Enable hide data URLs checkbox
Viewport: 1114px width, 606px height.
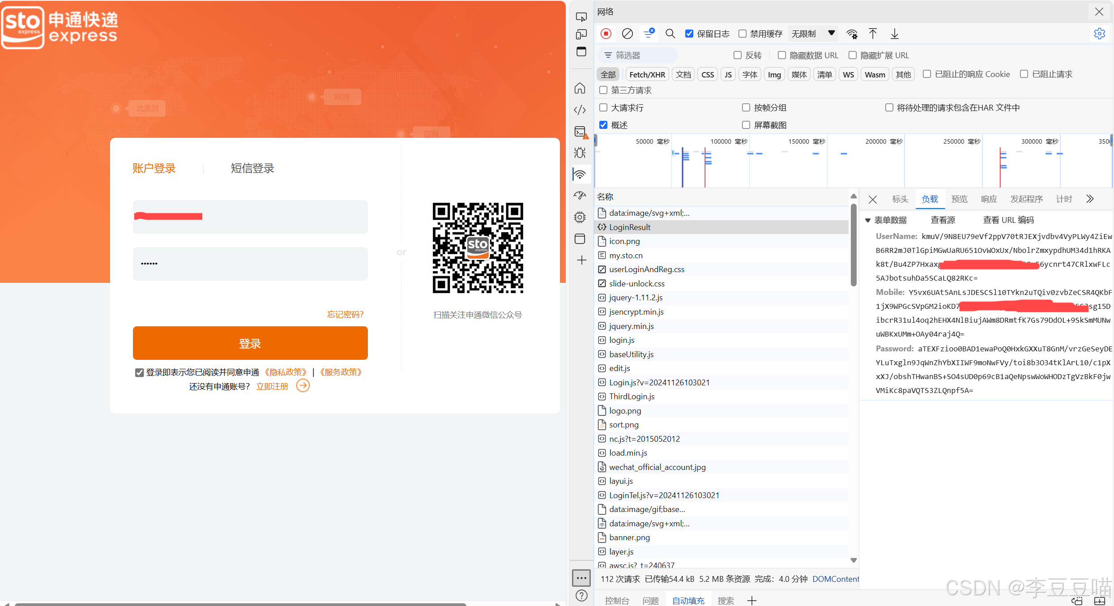782,55
